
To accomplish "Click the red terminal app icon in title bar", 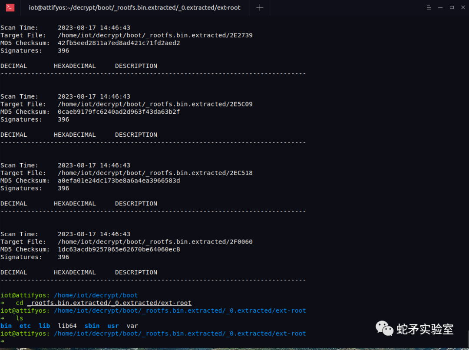I will [10, 7].
